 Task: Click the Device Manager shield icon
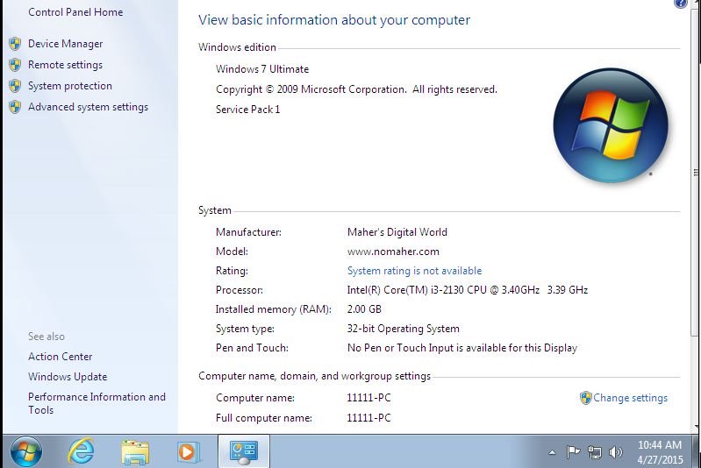click(x=15, y=44)
